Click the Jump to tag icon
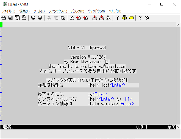This screenshot has width=181, height=139. coord(131,18)
